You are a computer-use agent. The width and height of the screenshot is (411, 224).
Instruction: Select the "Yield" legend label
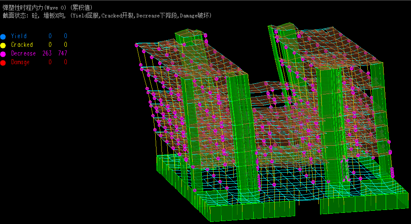19,36
